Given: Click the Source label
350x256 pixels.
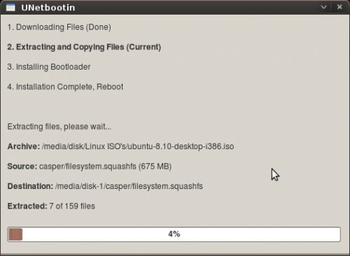Looking at the screenshot, I should 22,167.
